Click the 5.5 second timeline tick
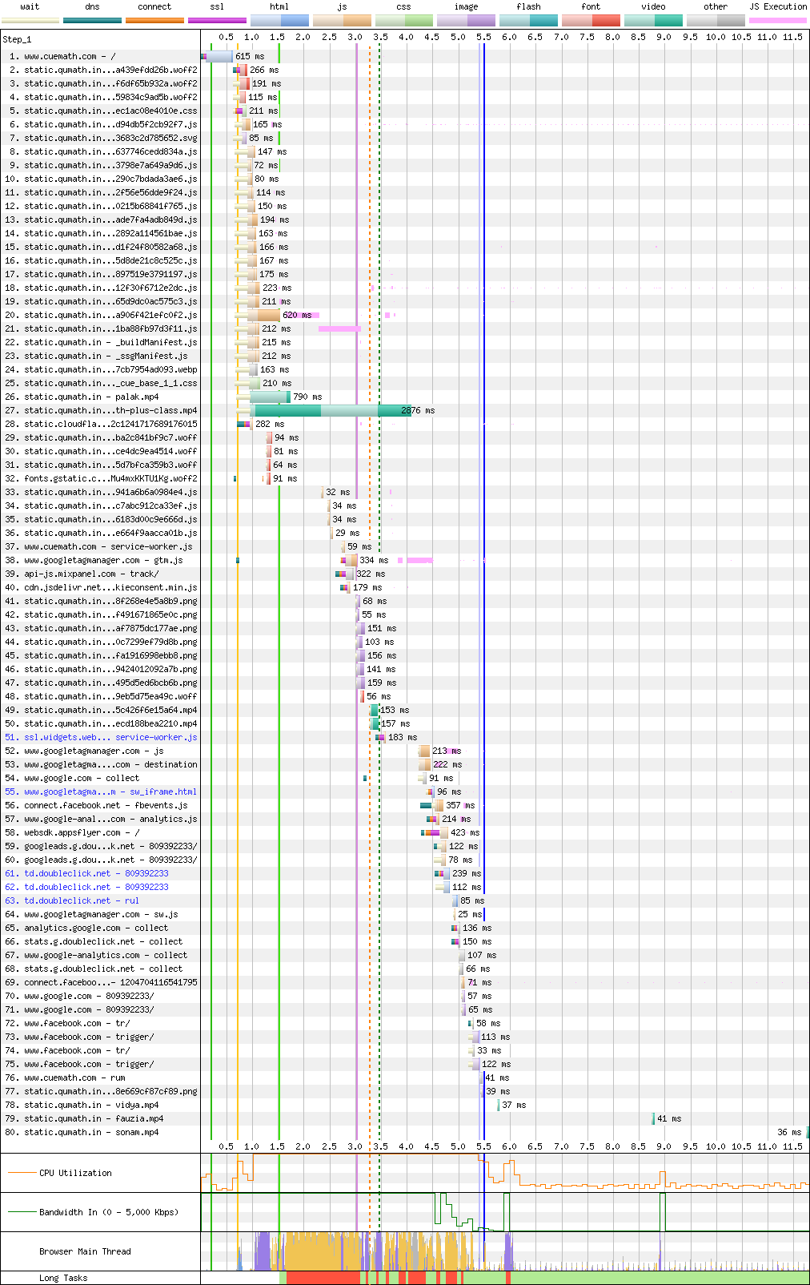 [483, 37]
